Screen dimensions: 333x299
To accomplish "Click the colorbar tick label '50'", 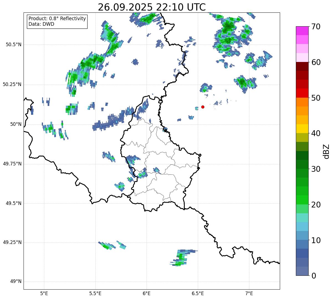I will coord(316,98).
